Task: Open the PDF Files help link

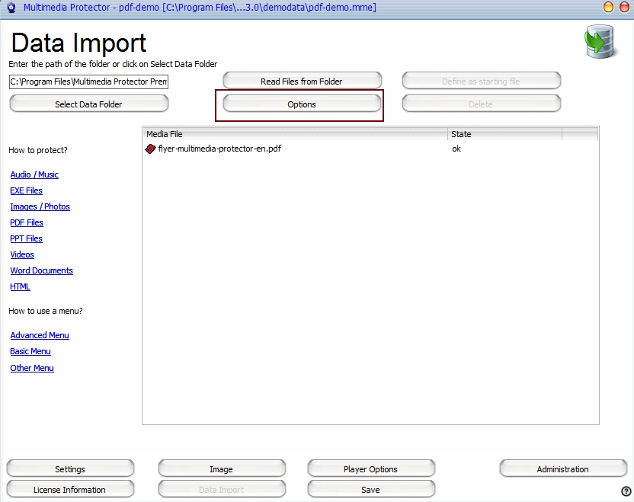Action: click(x=27, y=223)
